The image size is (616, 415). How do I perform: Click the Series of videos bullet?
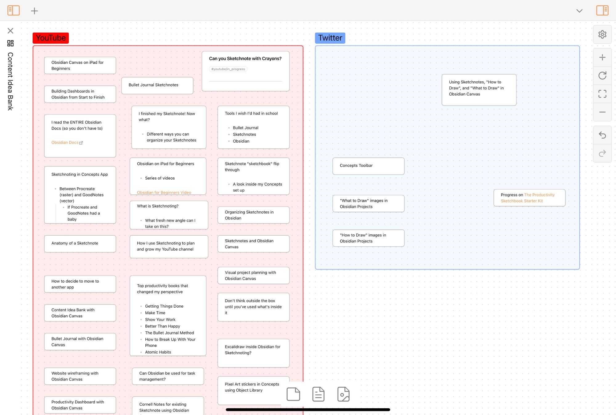(160, 178)
